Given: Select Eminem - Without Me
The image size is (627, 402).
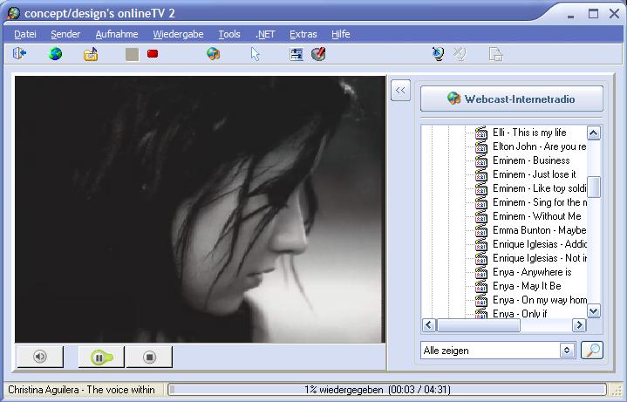Looking at the screenshot, I should click(536, 216).
